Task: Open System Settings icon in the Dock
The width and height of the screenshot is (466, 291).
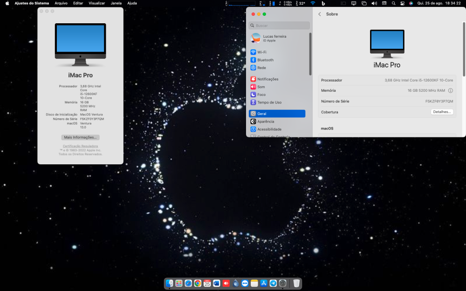Action: click(283, 283)
